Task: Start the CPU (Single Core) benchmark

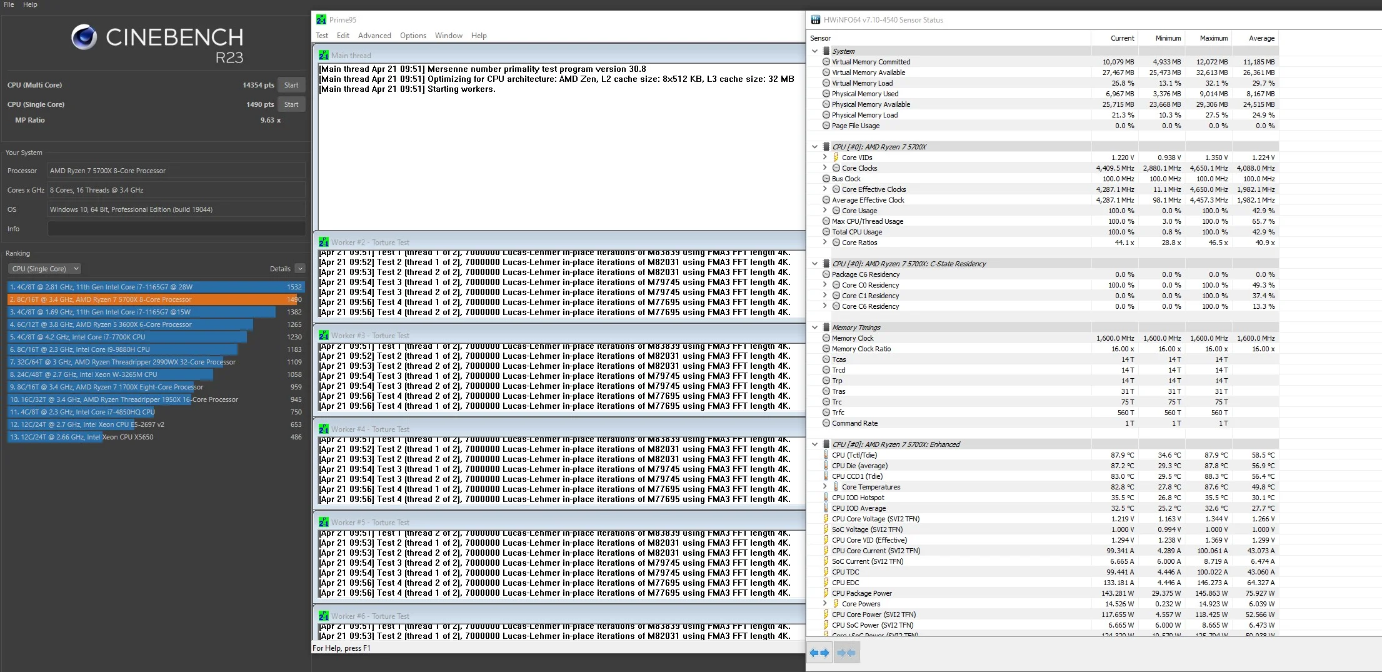Action: point(291,104)
